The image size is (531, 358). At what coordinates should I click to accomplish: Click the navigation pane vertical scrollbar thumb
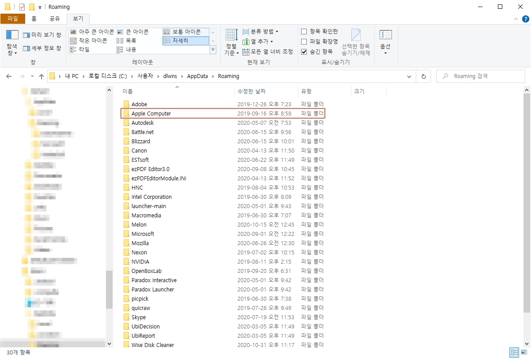point(109,290)
